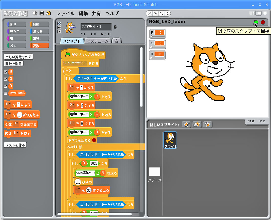Switch to small stage layout
271x220 pixels.
[252, 13]
